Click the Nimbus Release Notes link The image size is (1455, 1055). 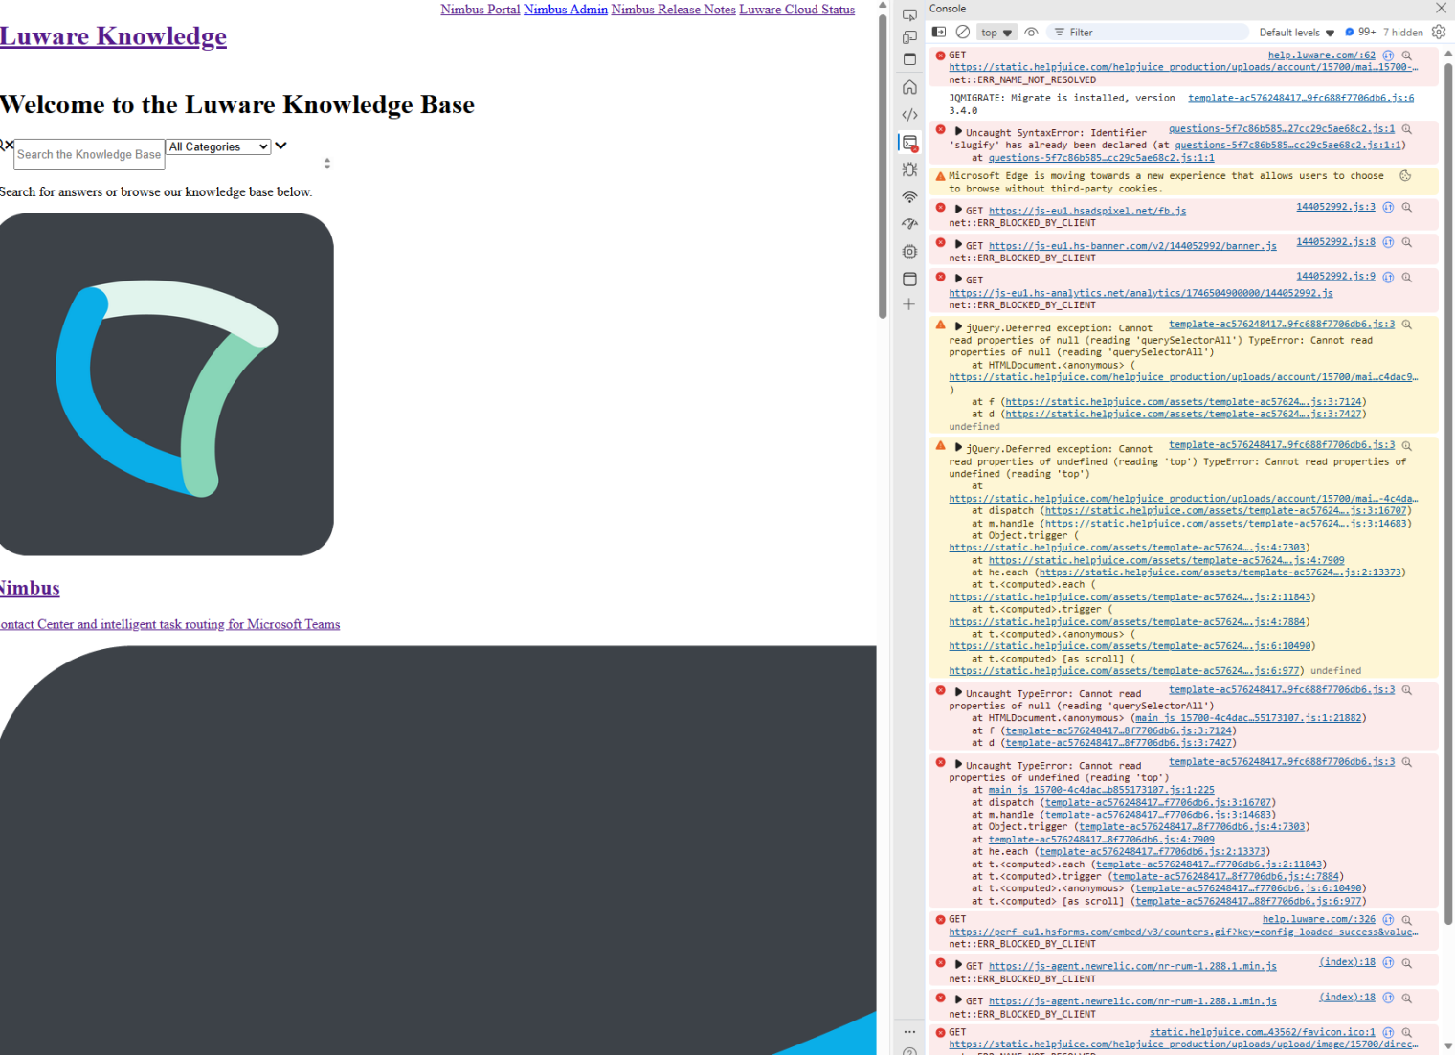coord(673,10)
